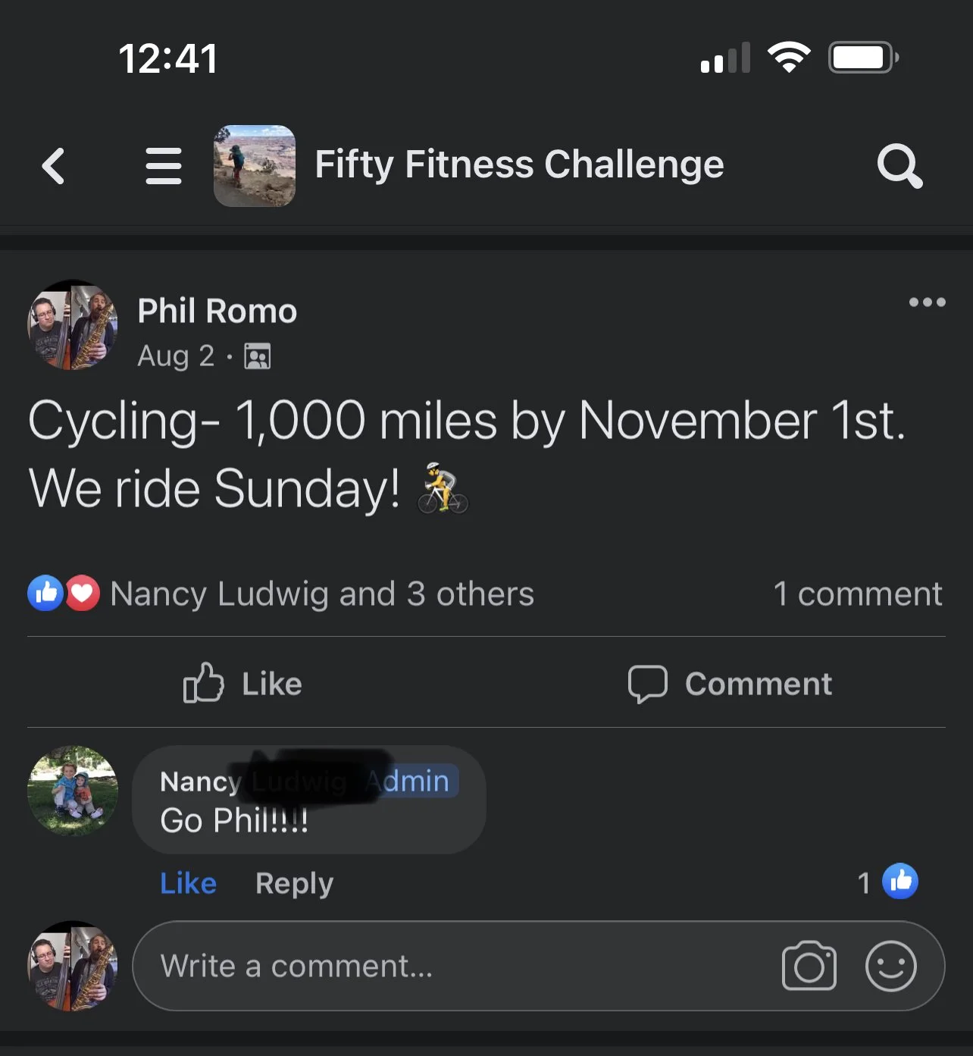
Task: Tap the Fifty Fitness Challenge group thumbnail
Action: [255, 166]
